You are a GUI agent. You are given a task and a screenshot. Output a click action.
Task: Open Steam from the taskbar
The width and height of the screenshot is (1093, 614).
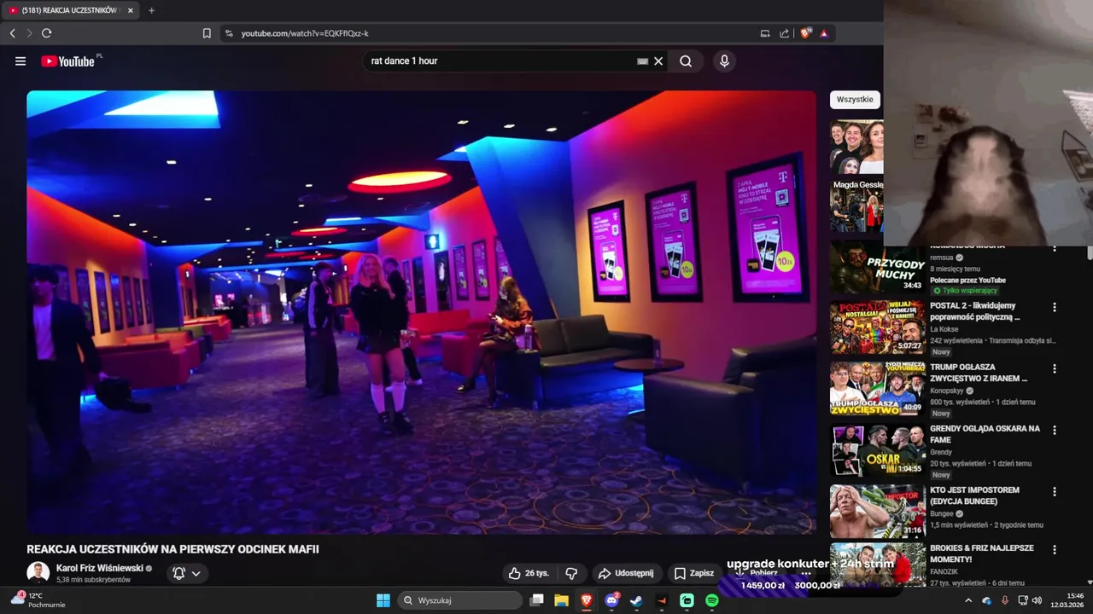[636, 600]
